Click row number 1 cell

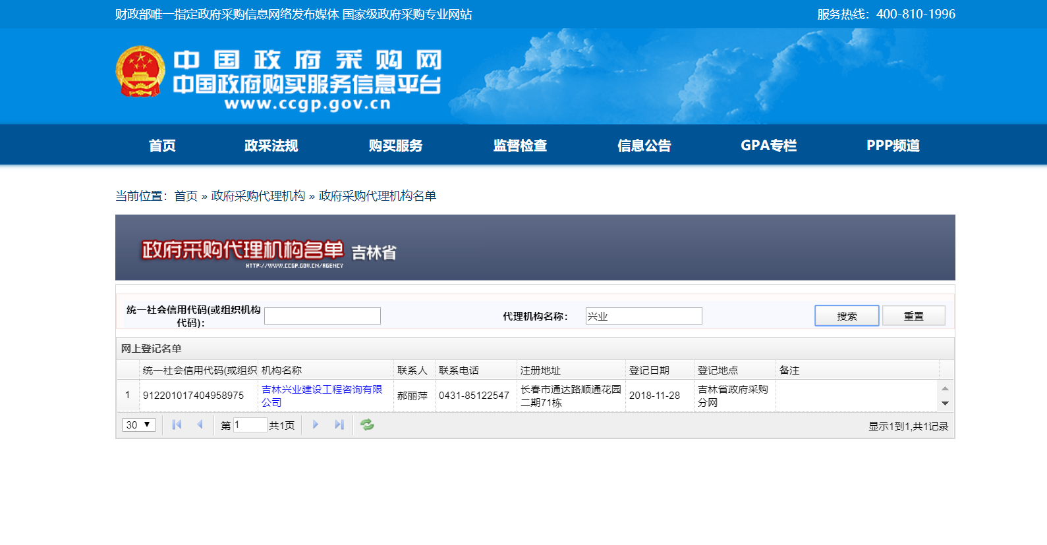128,396
